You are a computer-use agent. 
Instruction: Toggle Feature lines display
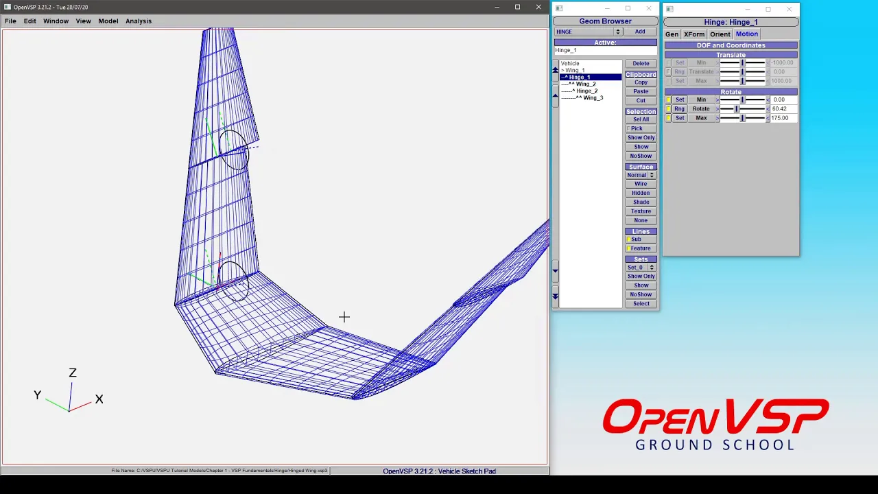point(641,248)
